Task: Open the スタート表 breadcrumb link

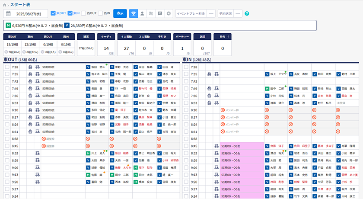Action: [20, 4]
